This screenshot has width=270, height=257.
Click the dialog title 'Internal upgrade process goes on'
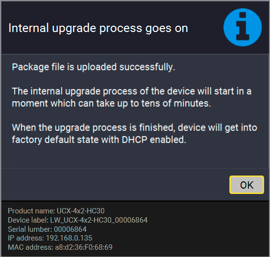[x=98, y=28]
